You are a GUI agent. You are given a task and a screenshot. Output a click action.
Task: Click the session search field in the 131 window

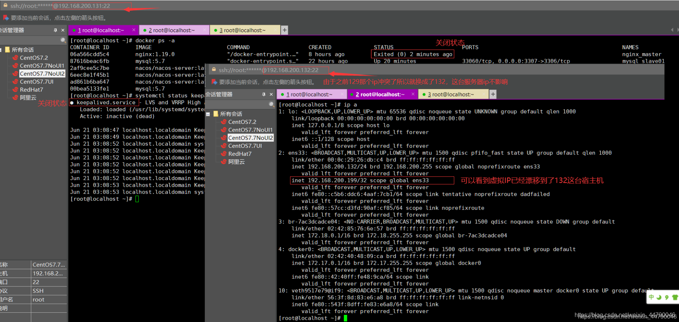pyautogui.click(x=30, y=40)
